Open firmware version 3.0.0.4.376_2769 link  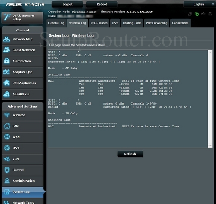coord(140,12)
